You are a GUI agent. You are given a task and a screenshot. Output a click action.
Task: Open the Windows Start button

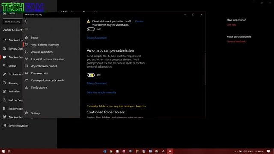3,151
